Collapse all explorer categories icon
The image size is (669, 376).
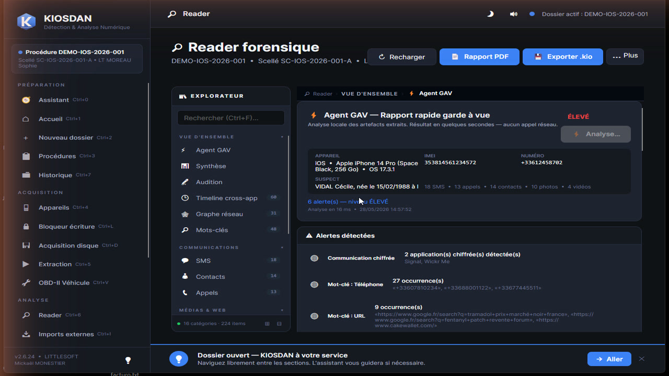click(279, 324)
